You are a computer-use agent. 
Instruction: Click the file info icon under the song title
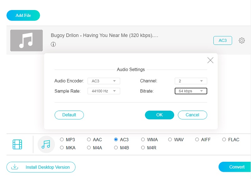(53, 44)
